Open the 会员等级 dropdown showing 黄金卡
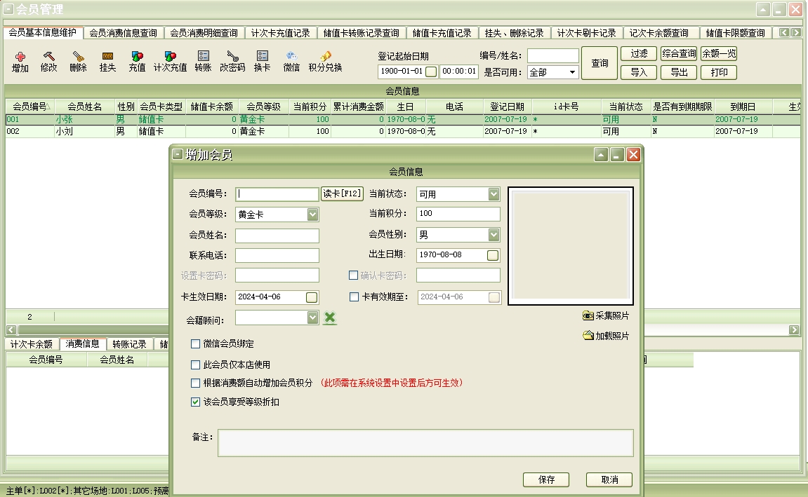Image resolution: width=808 pixels, height=497 pixels. [312, 215]
